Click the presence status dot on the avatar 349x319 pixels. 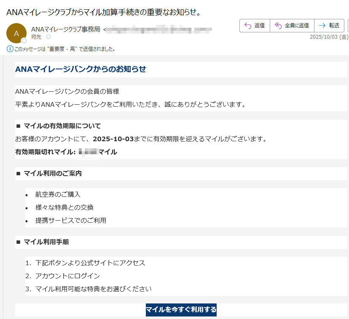click(x=24, y=41)
